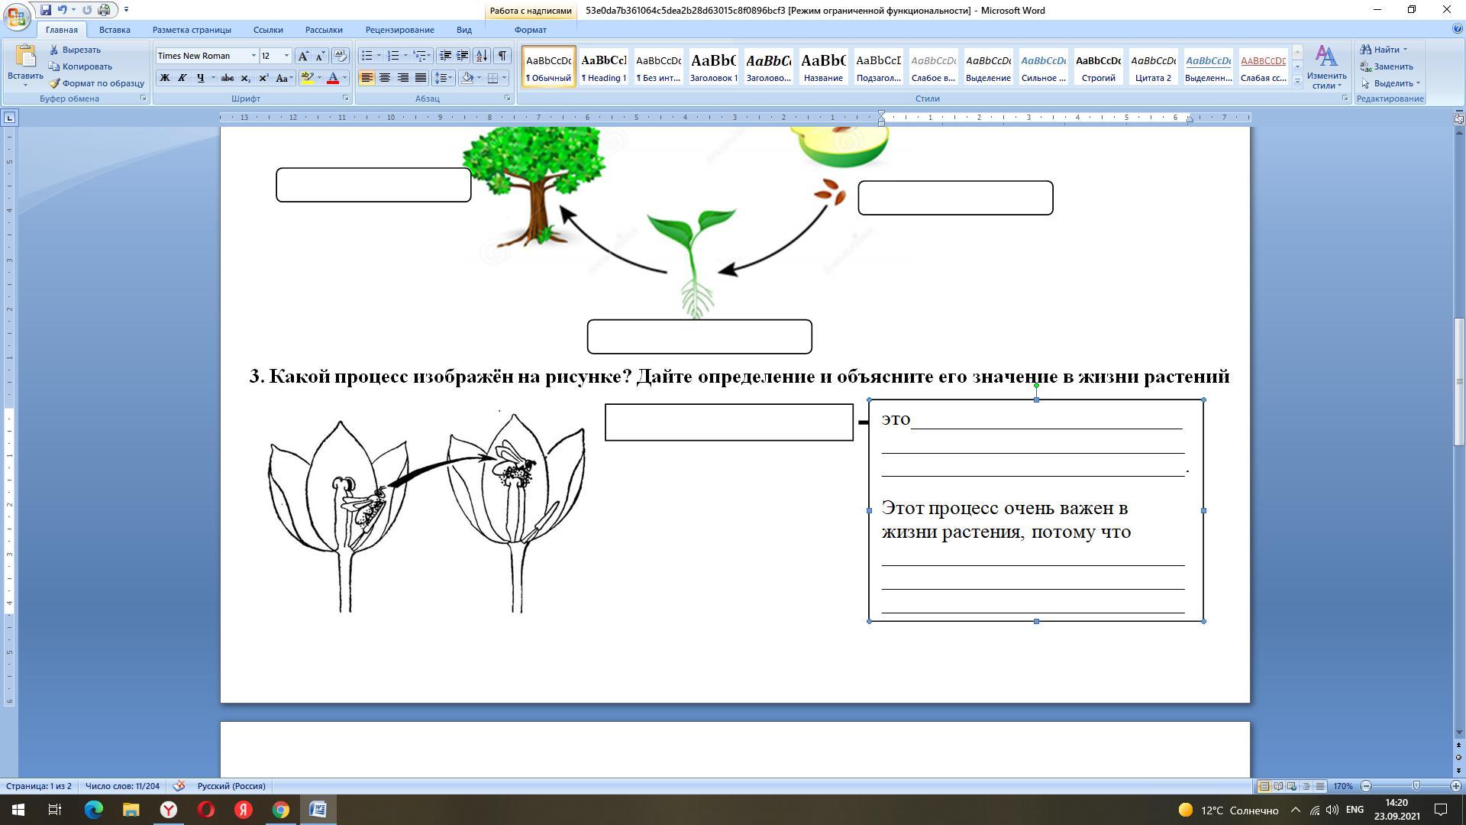Apply Justify text alignment
This screenshot has height=825, width=1466.
(x=421, y=78)
